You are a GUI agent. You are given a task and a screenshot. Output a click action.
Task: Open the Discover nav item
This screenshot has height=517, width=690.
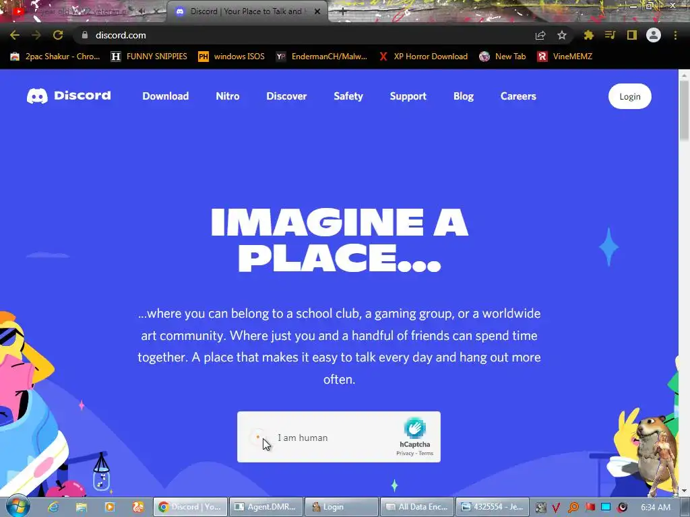(x=286, y=96)
